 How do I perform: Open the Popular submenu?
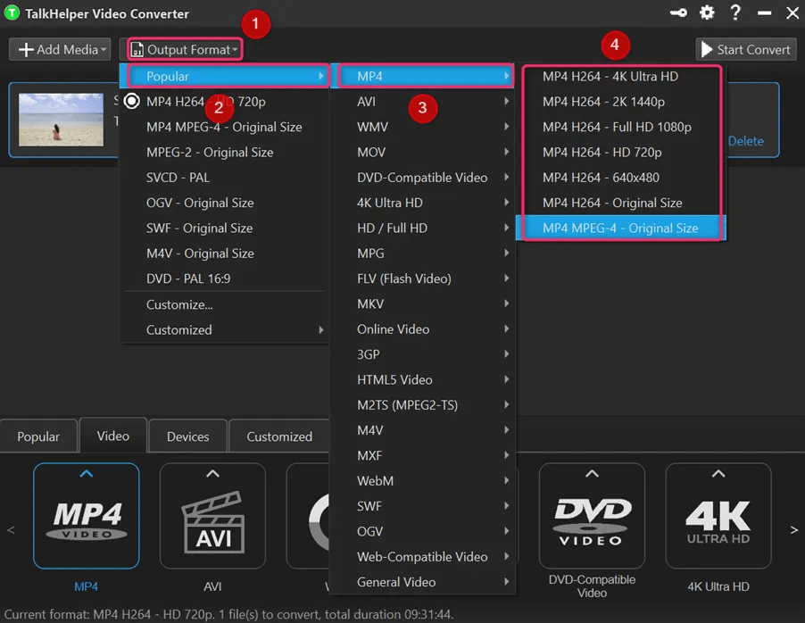[226, 76]
